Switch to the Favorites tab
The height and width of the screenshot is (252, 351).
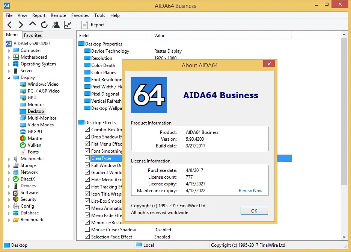[33, 35]
